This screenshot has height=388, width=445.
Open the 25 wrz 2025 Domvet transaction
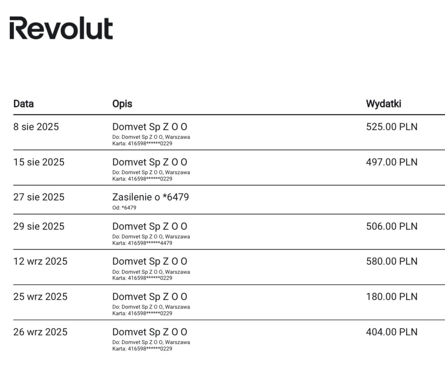click(229, 302)
